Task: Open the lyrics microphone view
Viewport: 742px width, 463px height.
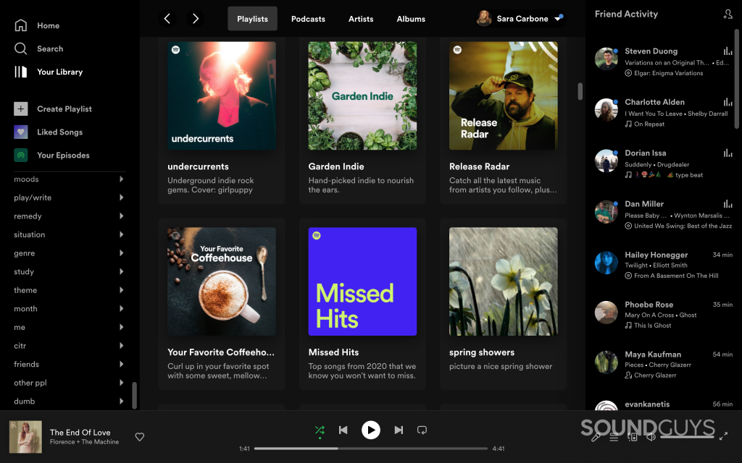Action: click(596, 438)
